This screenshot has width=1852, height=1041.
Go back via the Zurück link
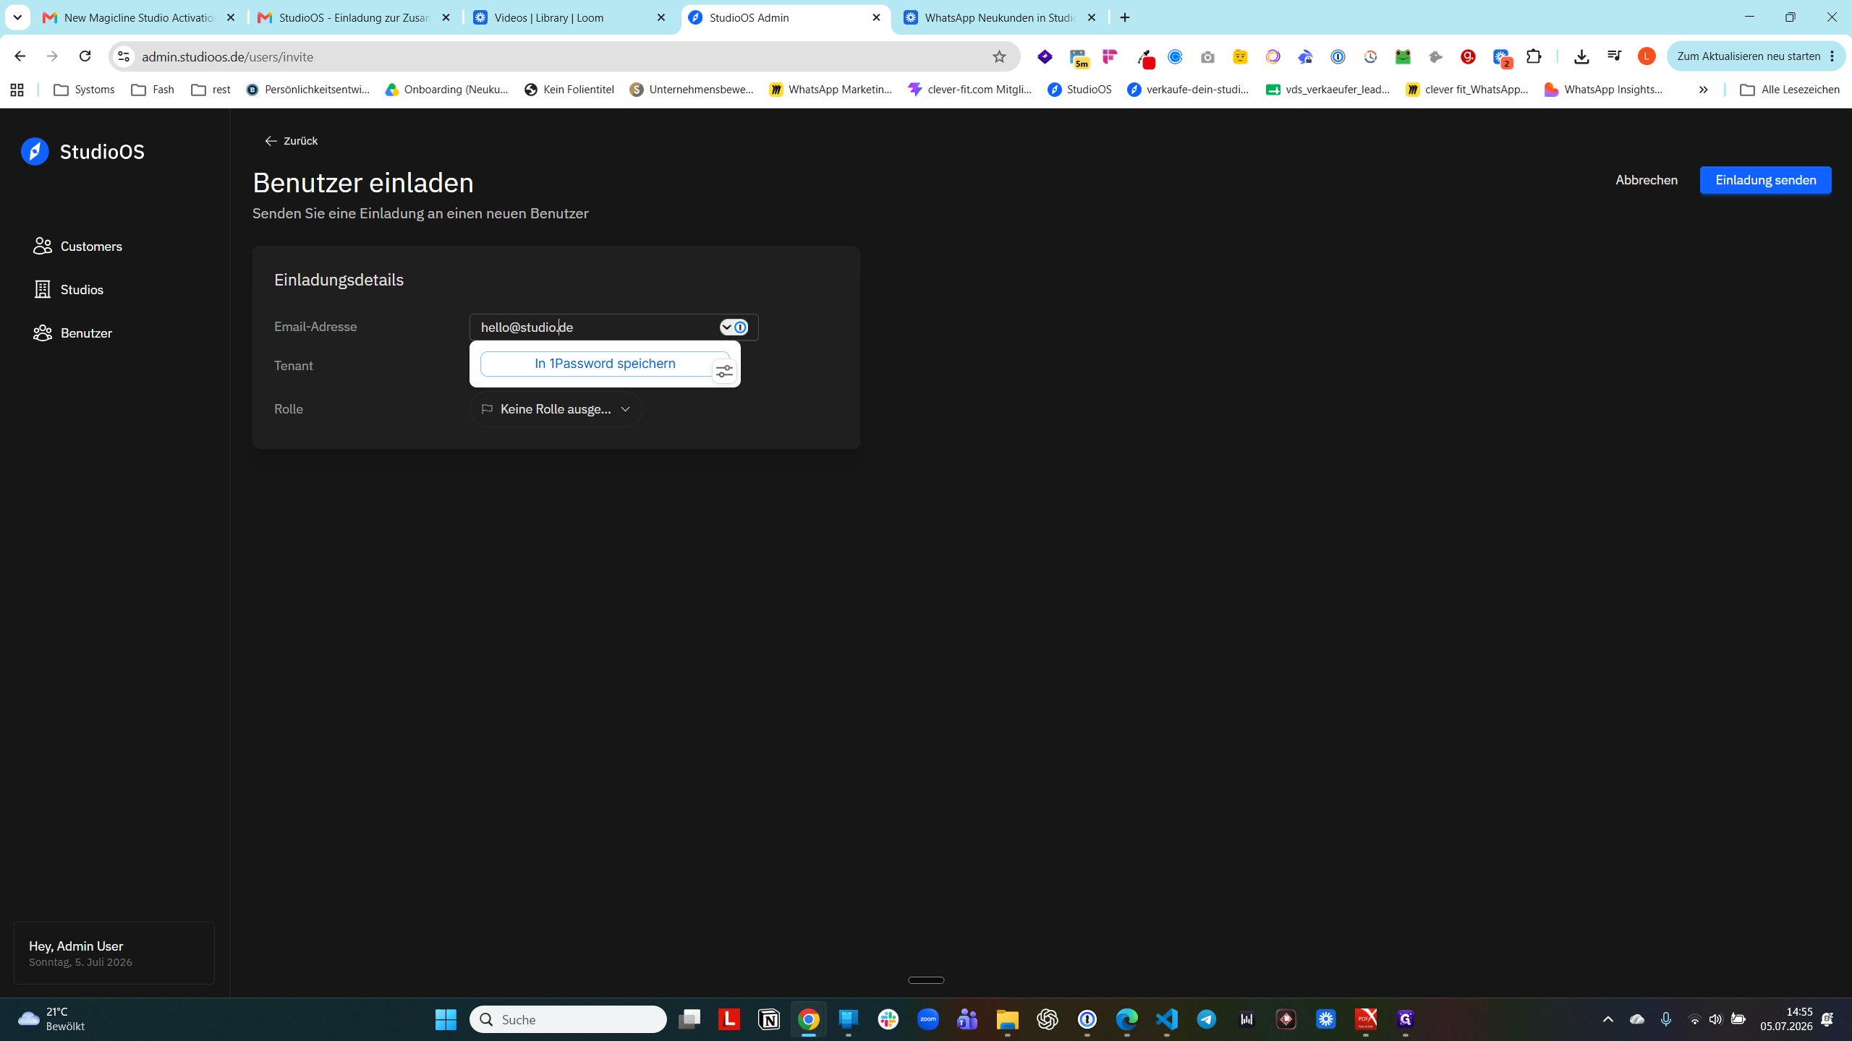291,141
